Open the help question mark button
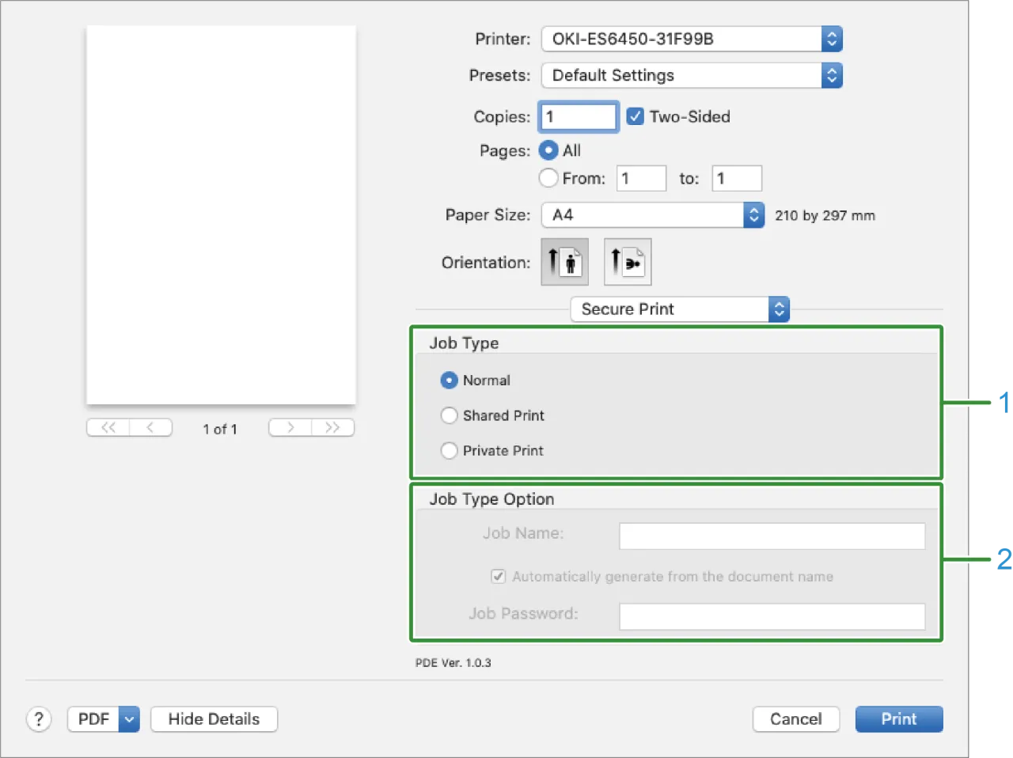 [x=39, y=719]
